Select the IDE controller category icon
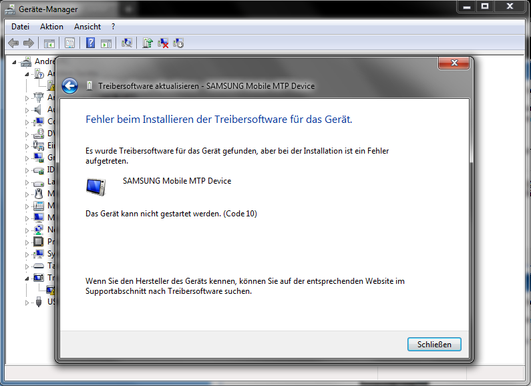 click(39, 170)
